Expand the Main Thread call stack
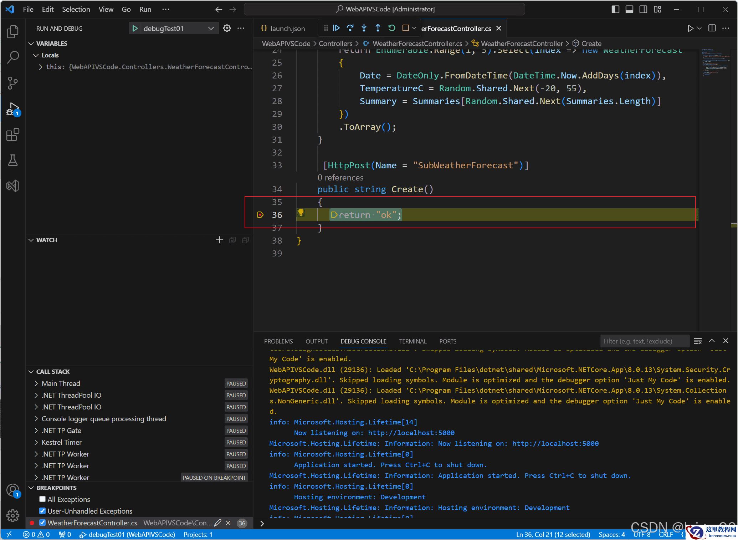Screen dimensions: 738x540 pos(36,383)
